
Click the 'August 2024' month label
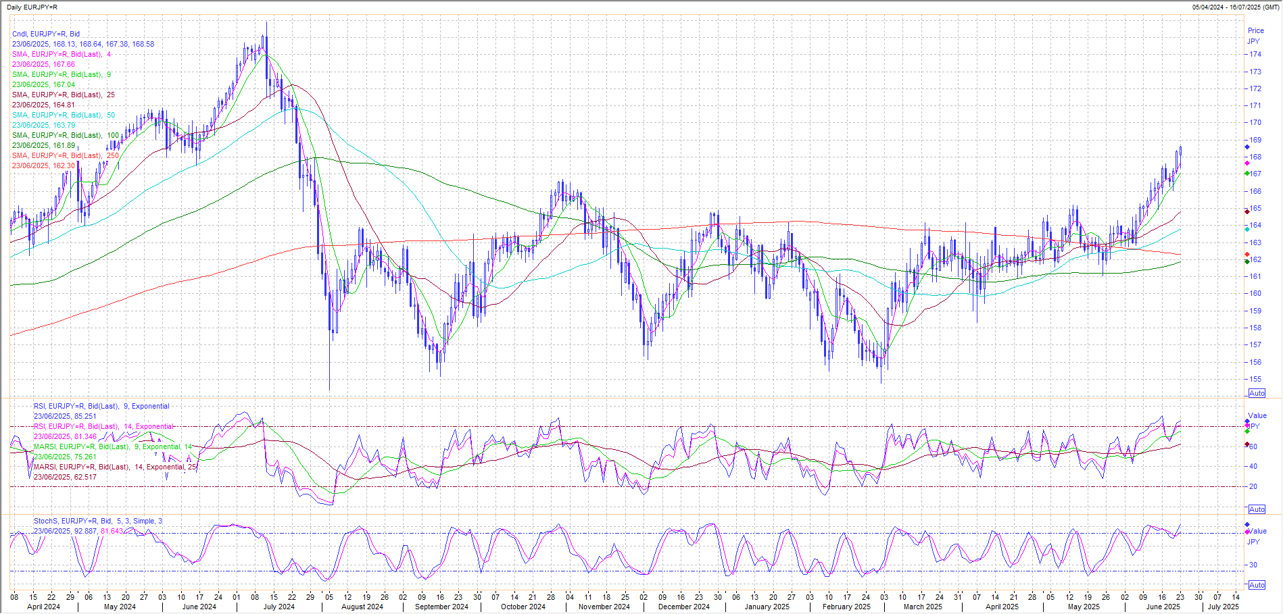click(x=362, y=607)
